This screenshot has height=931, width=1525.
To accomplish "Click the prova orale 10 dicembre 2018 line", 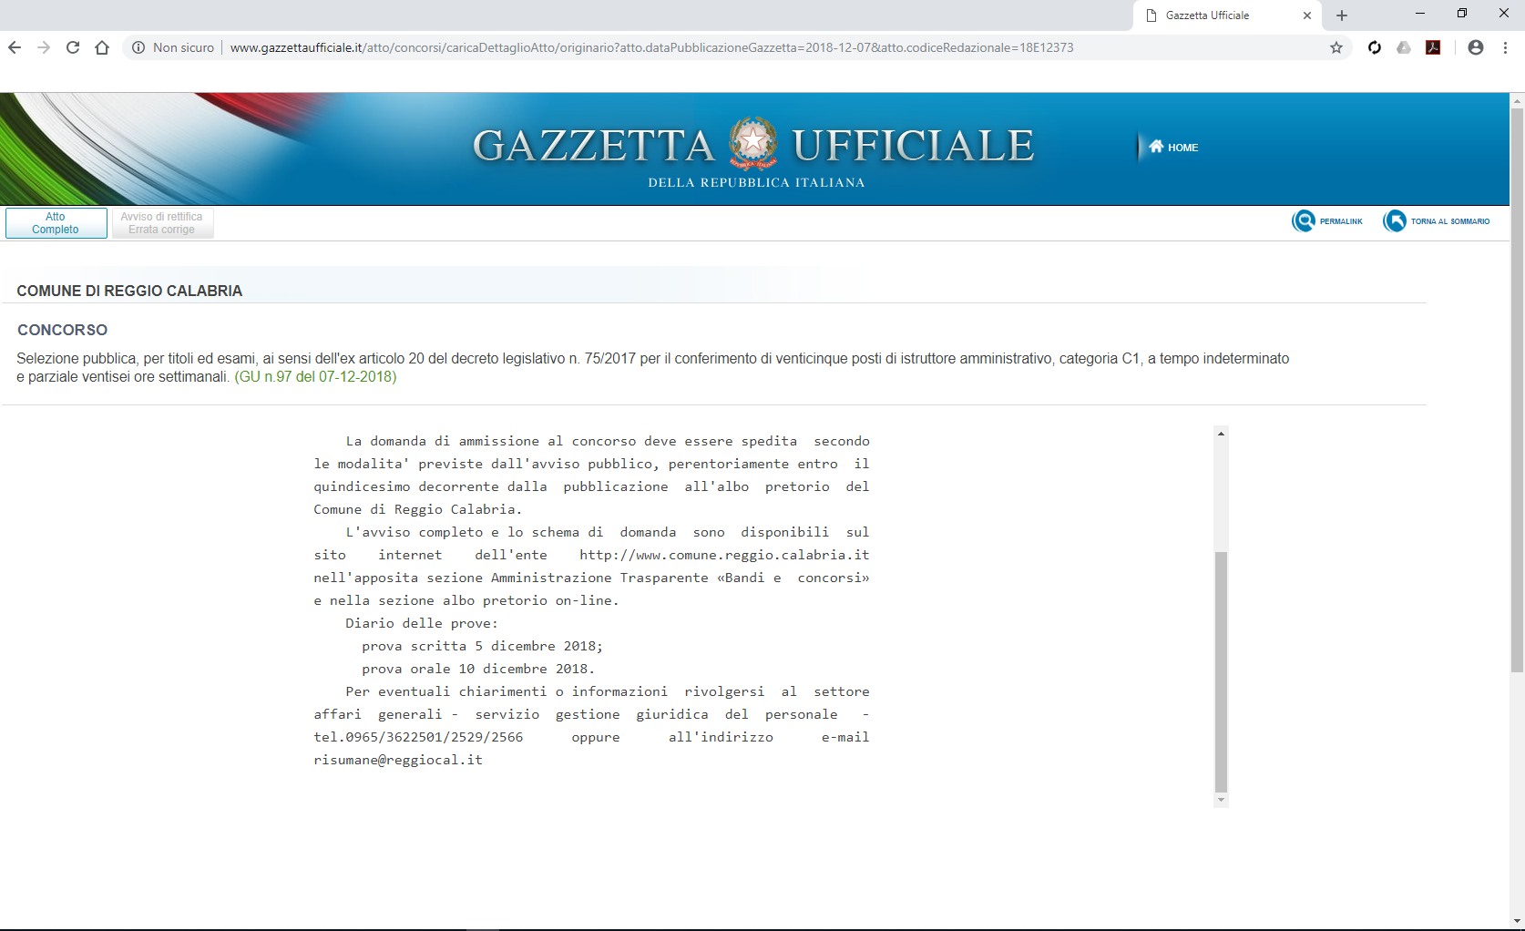I will 478,669.
